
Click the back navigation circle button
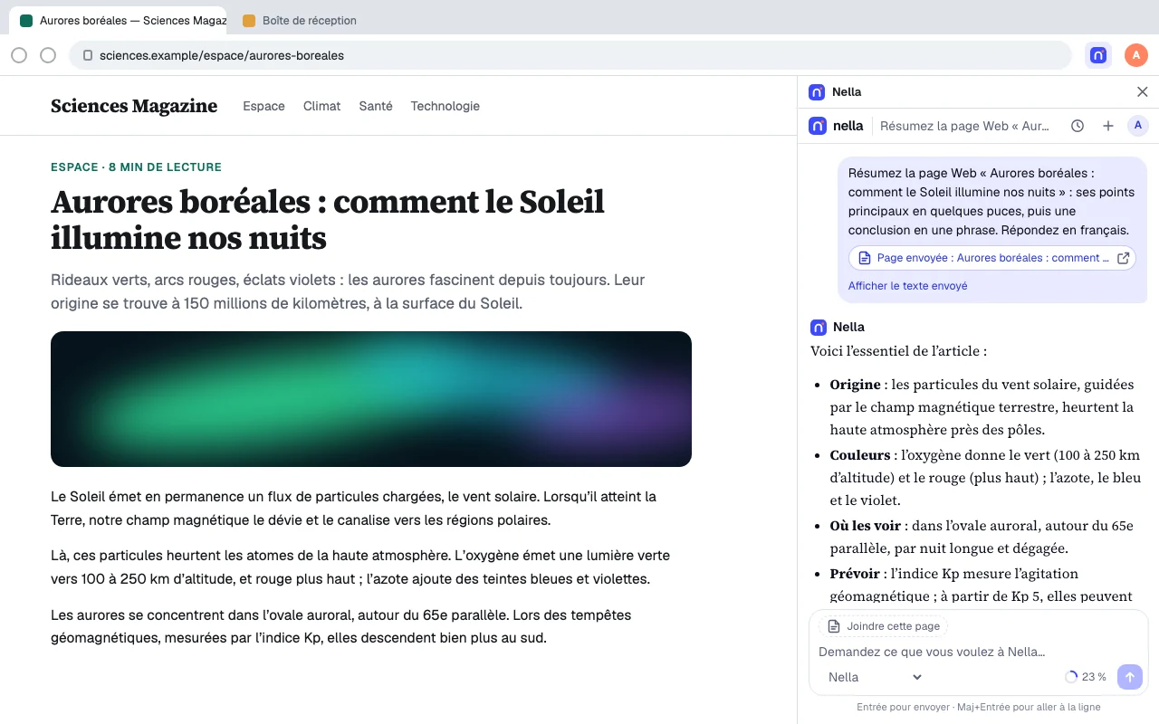19,55
